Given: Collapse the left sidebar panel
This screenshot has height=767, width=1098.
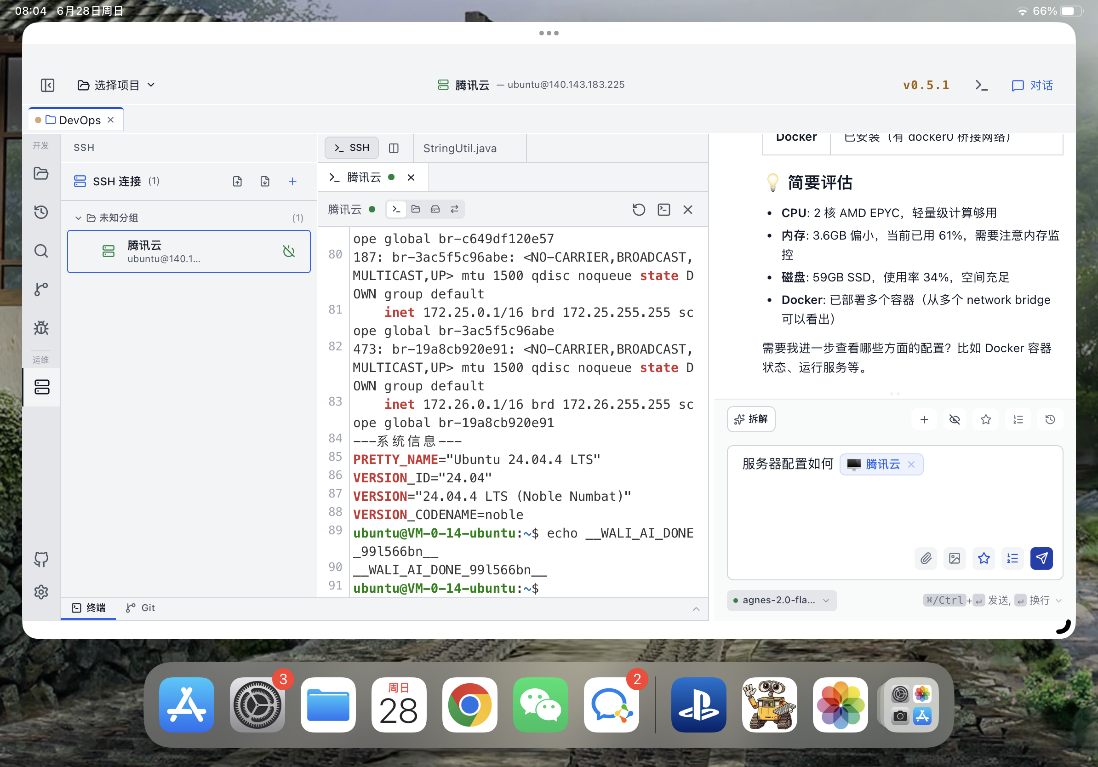Looking at the screenshot, I should pos(47,85).
